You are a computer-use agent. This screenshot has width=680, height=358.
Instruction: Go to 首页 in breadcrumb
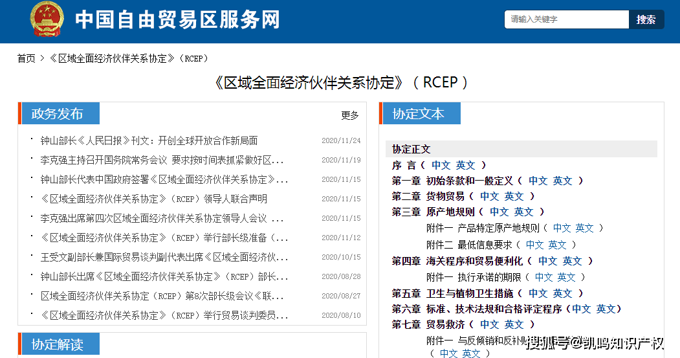[27, 58]
